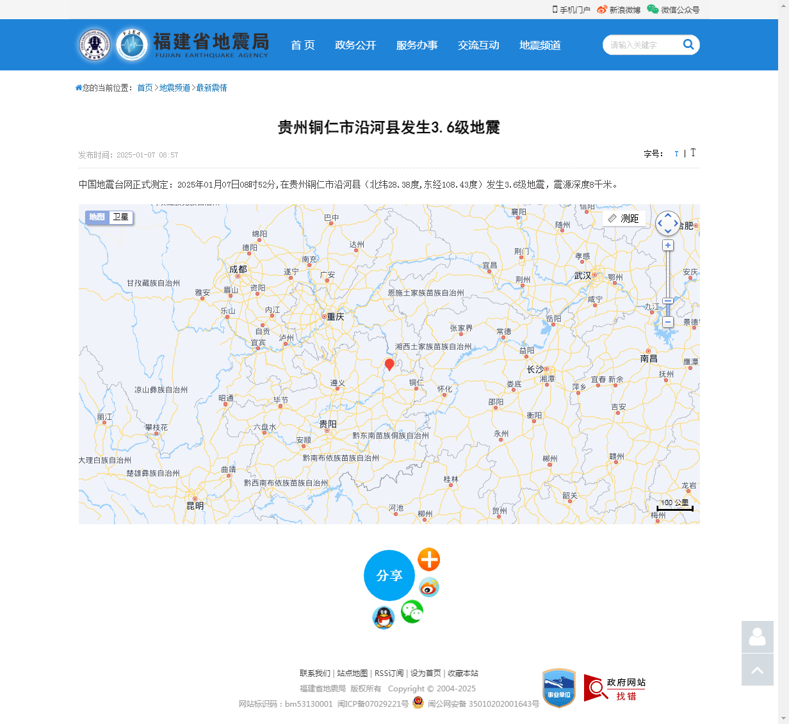Image resolution: width=789 pixels, height=724 pixels.
Task: Click the blue 分享 share circle
Action: tap(389, 575)
